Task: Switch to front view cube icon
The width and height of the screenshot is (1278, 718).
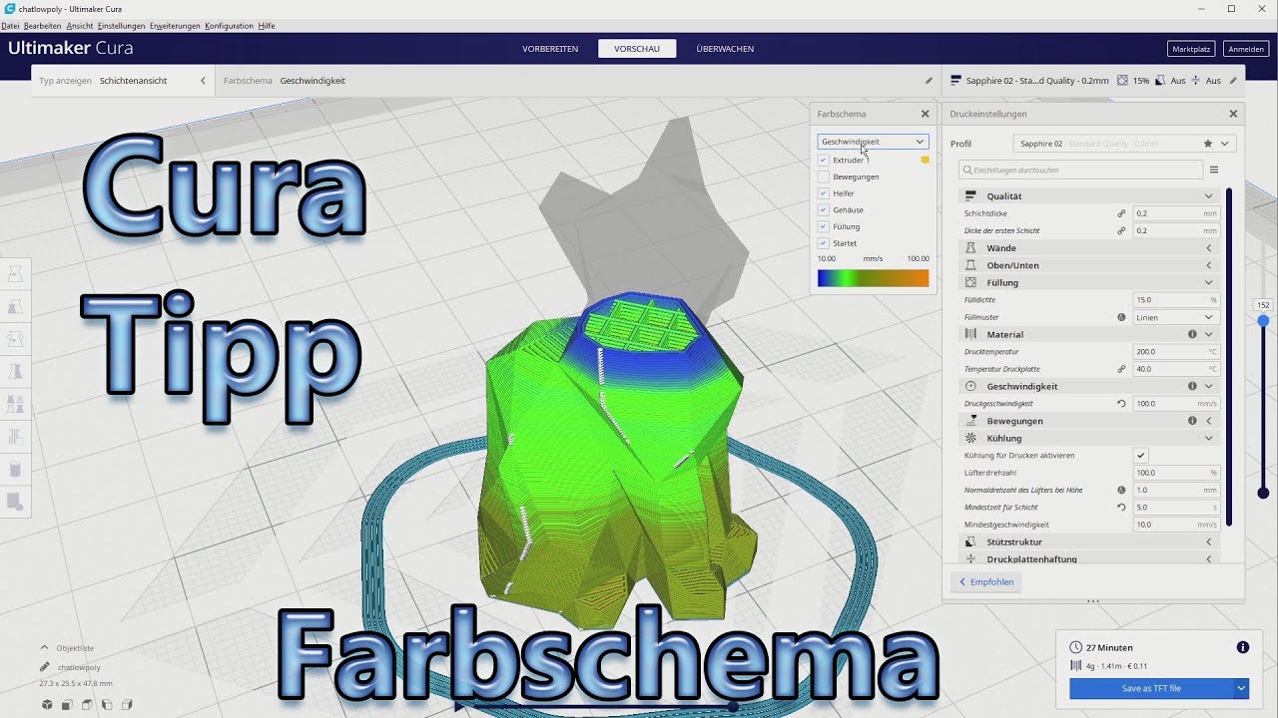Action: click(x=67, y=705)
